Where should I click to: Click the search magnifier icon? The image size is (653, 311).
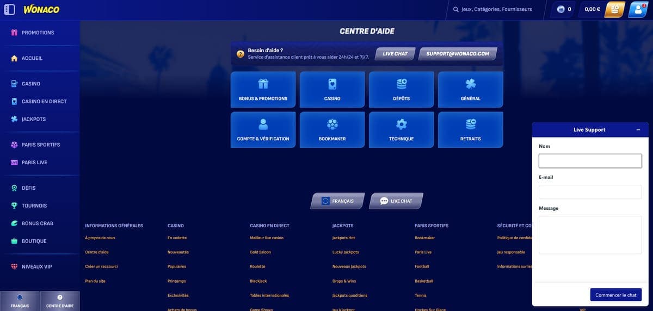(456, 9)
